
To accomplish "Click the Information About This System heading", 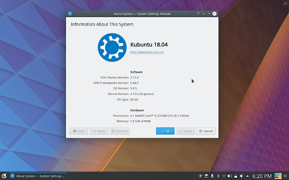I will [x=102, y=24].
